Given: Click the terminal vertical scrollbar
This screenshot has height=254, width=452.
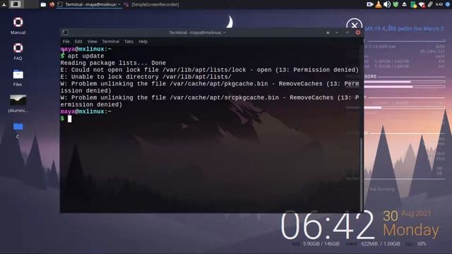Looking at the screenshot, I should [x=362, y=175].
